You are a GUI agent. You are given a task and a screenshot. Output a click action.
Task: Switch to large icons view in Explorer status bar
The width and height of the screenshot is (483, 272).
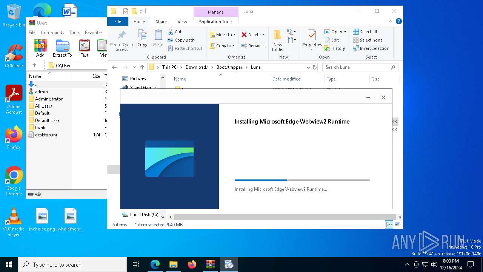pos(397,225)
